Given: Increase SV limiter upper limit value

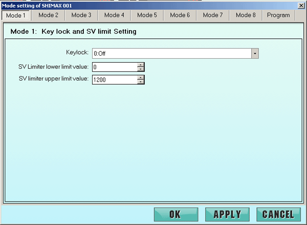Looking at the screenshot, I should (141, 77).
